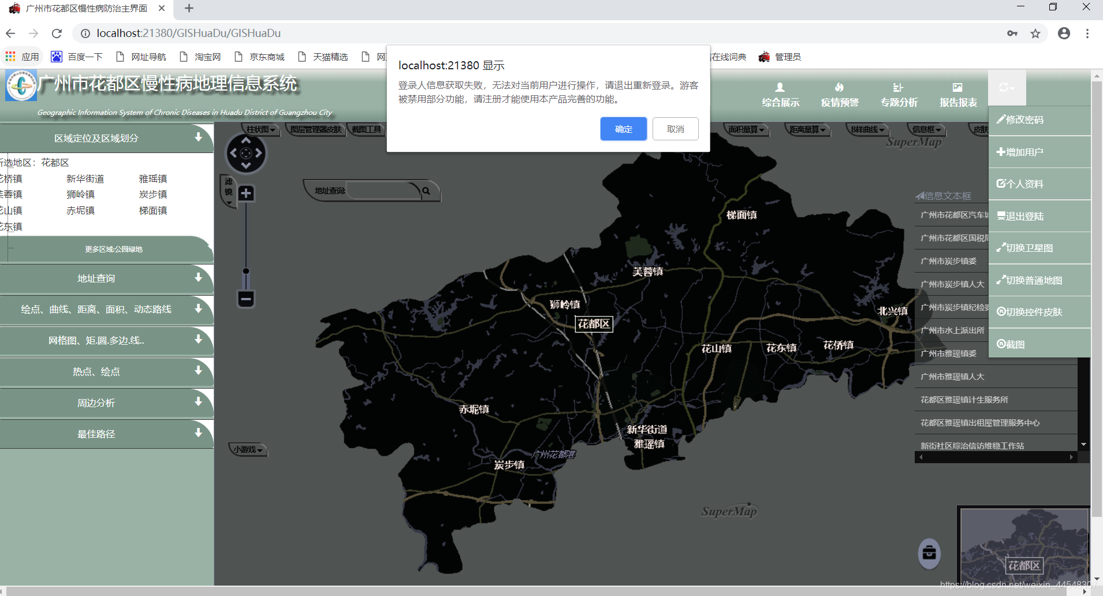Click the system logo in the header
Image resolution: width=1103 pixels, height=596 pixels.
(21, 85)
